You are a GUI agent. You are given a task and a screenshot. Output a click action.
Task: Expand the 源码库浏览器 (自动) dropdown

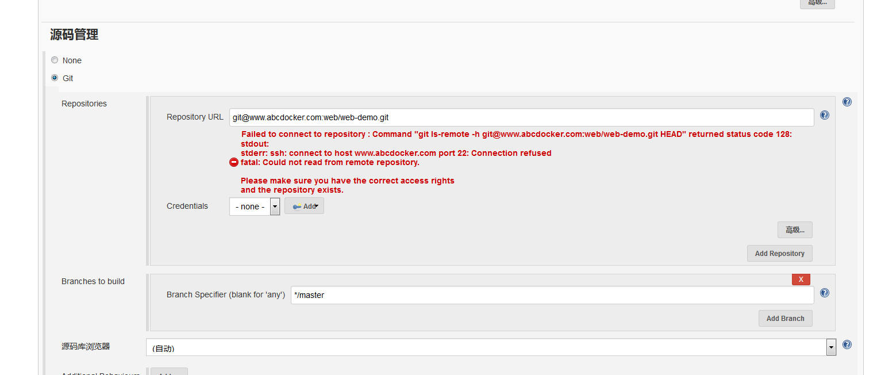pyautogui.click(x=831, y=347)
